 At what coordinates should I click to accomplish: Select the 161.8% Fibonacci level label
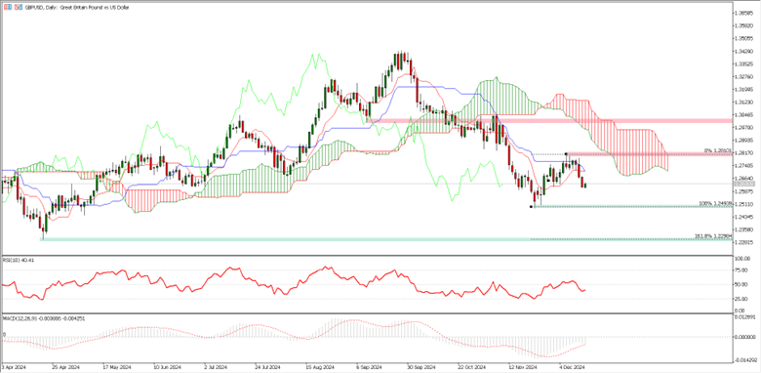click(x=713, y=236)
